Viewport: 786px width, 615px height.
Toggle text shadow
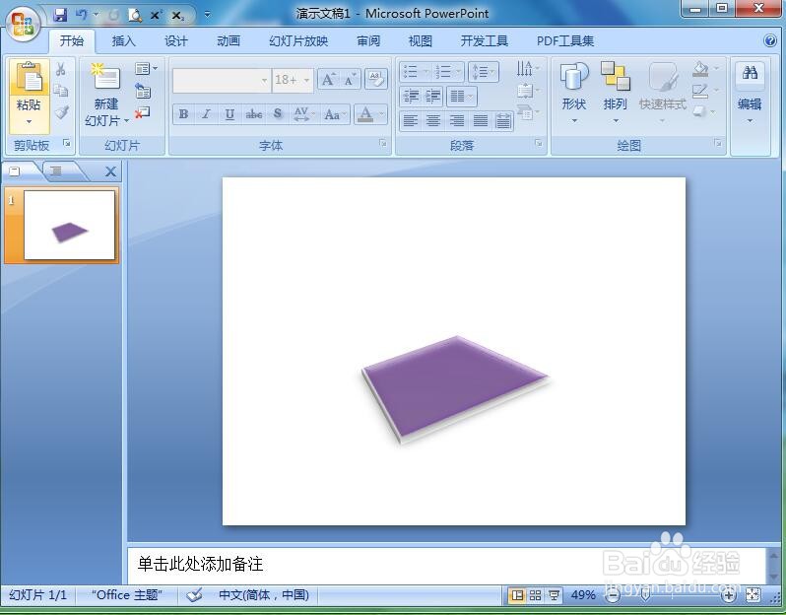click(278, 114)
